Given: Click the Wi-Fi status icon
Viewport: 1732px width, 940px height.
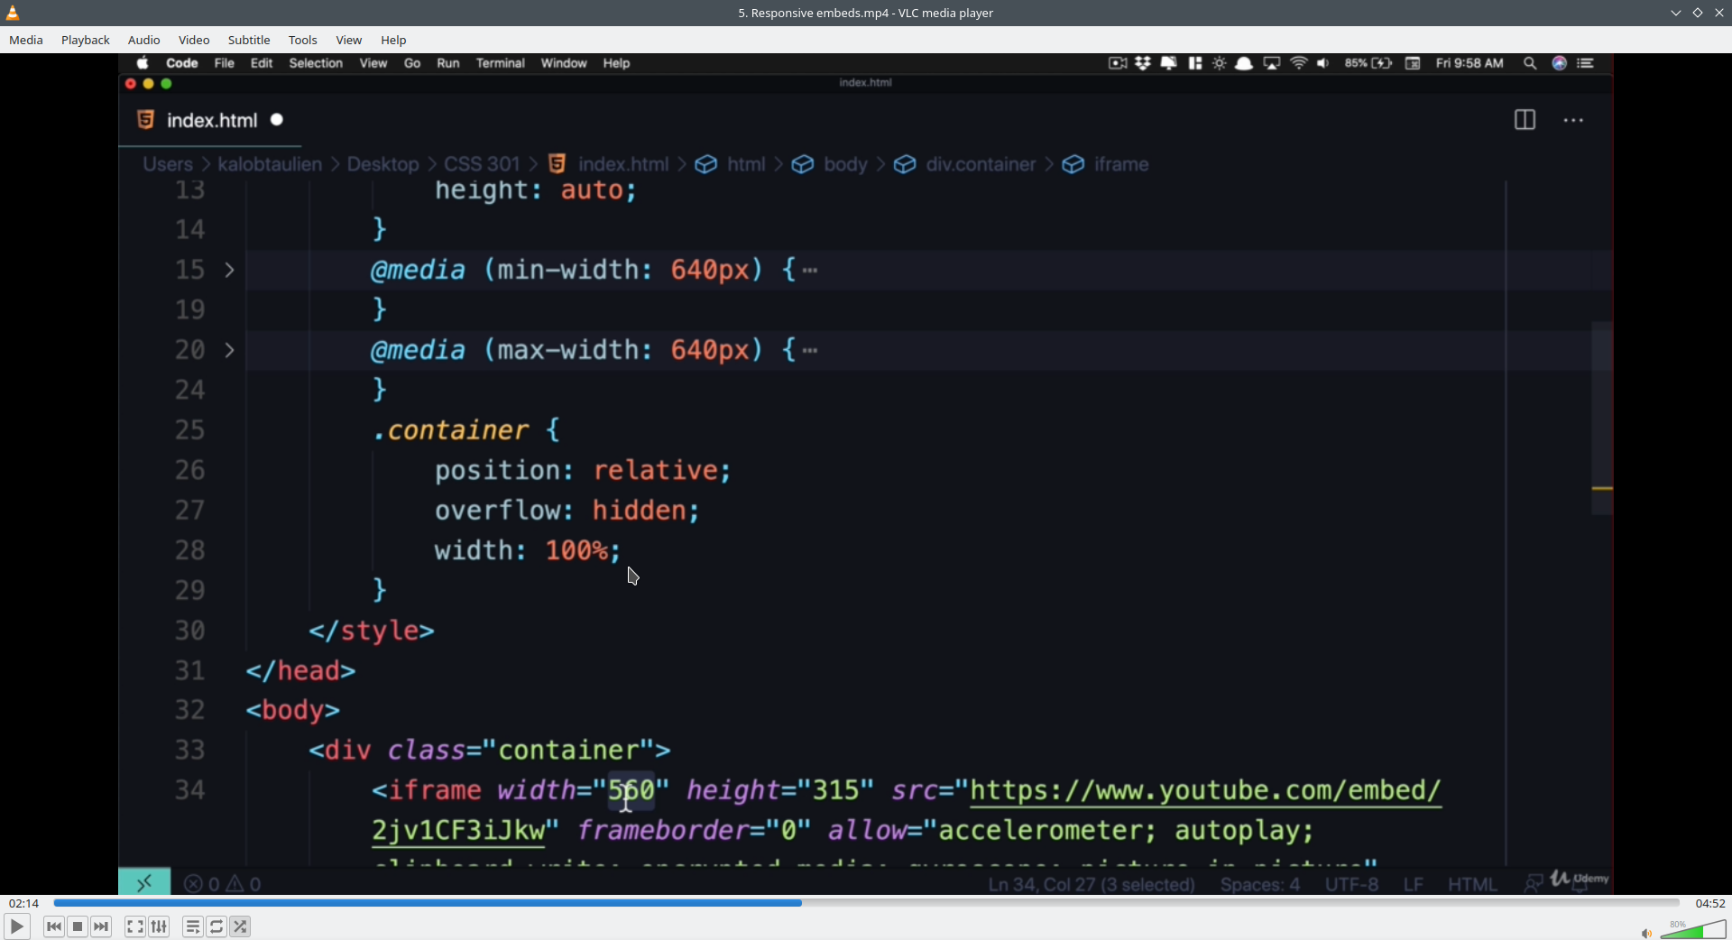Looking at the screenshot, I should tap(1299, 63).
